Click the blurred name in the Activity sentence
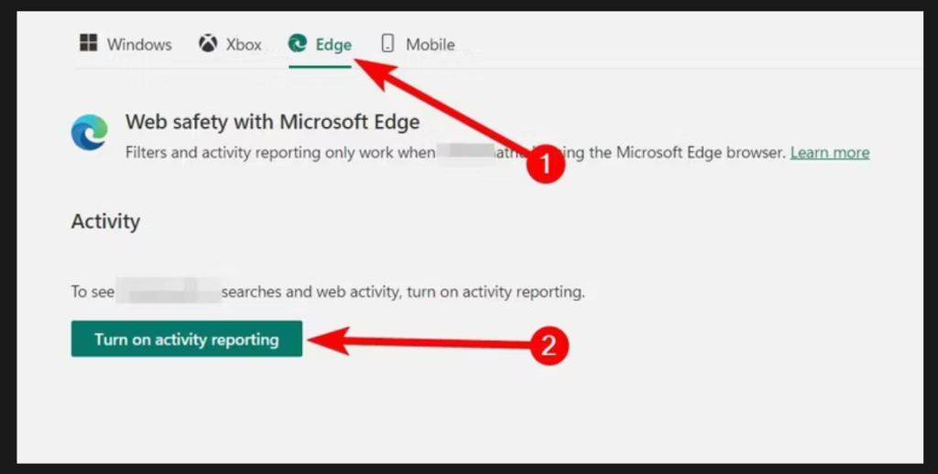 [x=168, y=293]
